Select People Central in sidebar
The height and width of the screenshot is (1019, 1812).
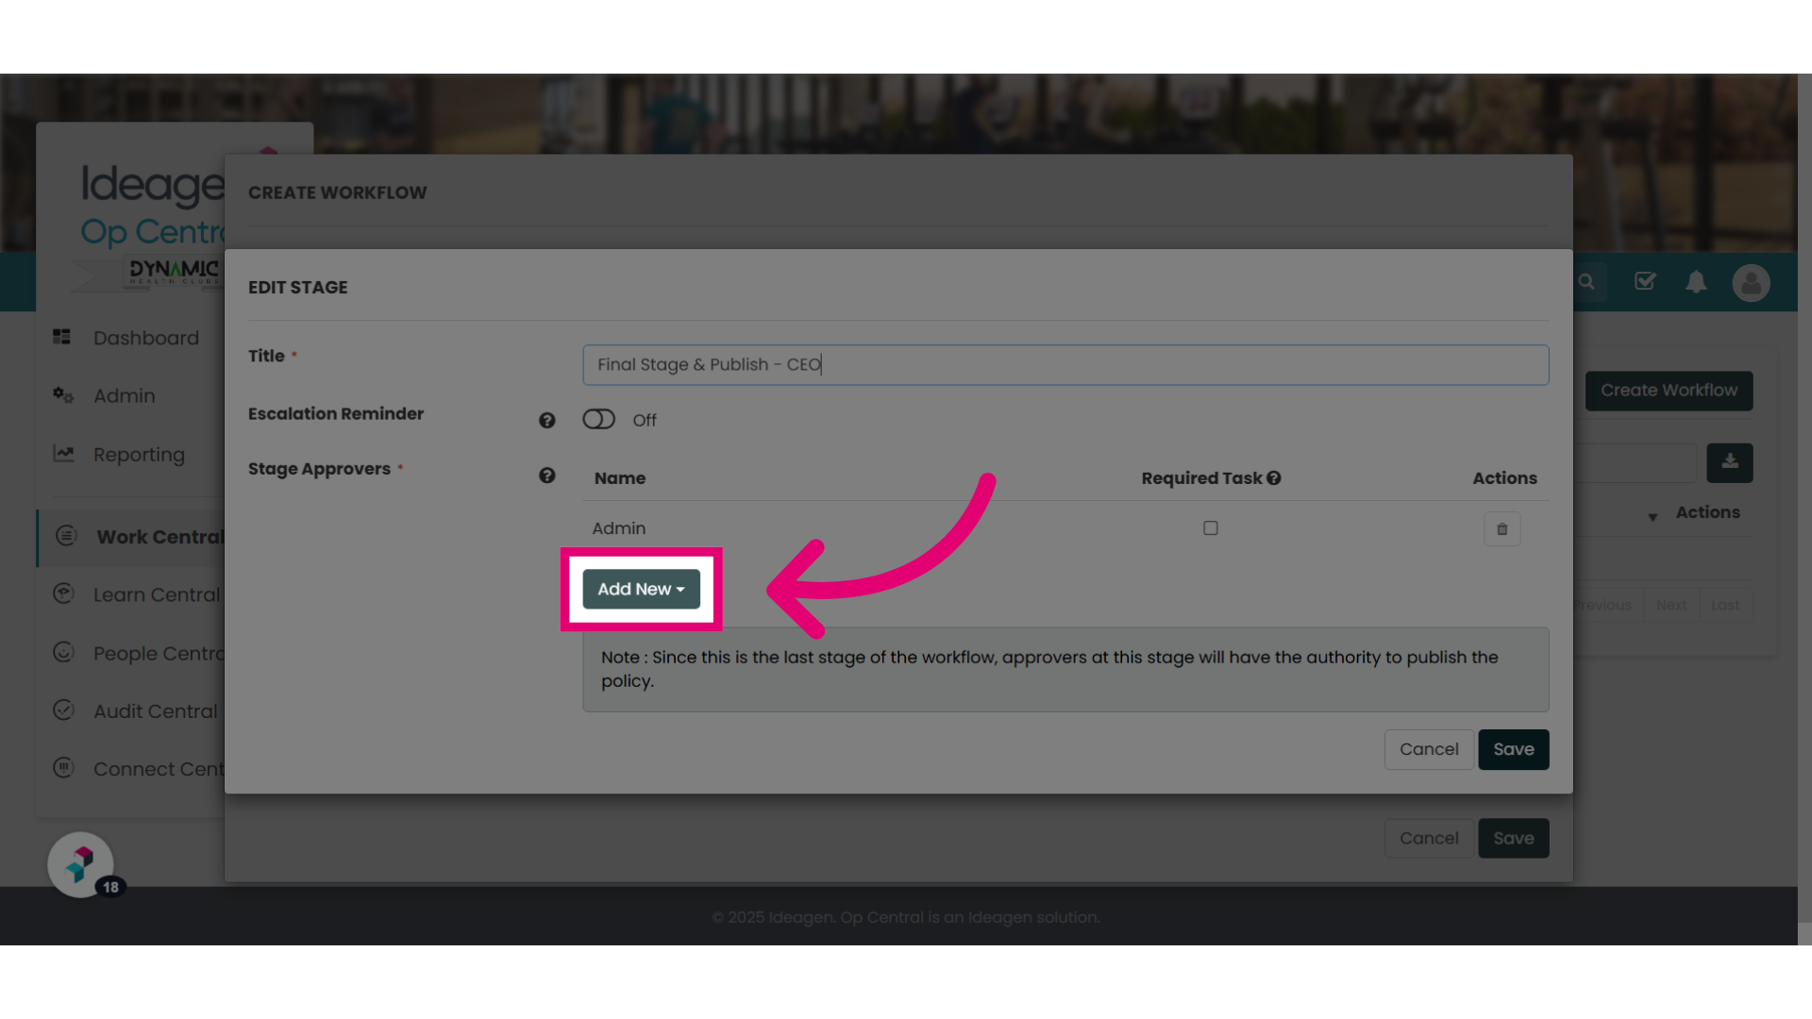point(159,654)
